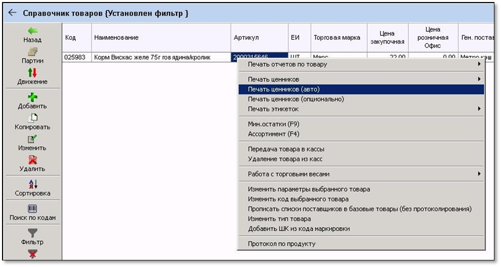Click the Изменить edit icon
The width and height of the screenshot is (501, 267).
coord(32,139)
